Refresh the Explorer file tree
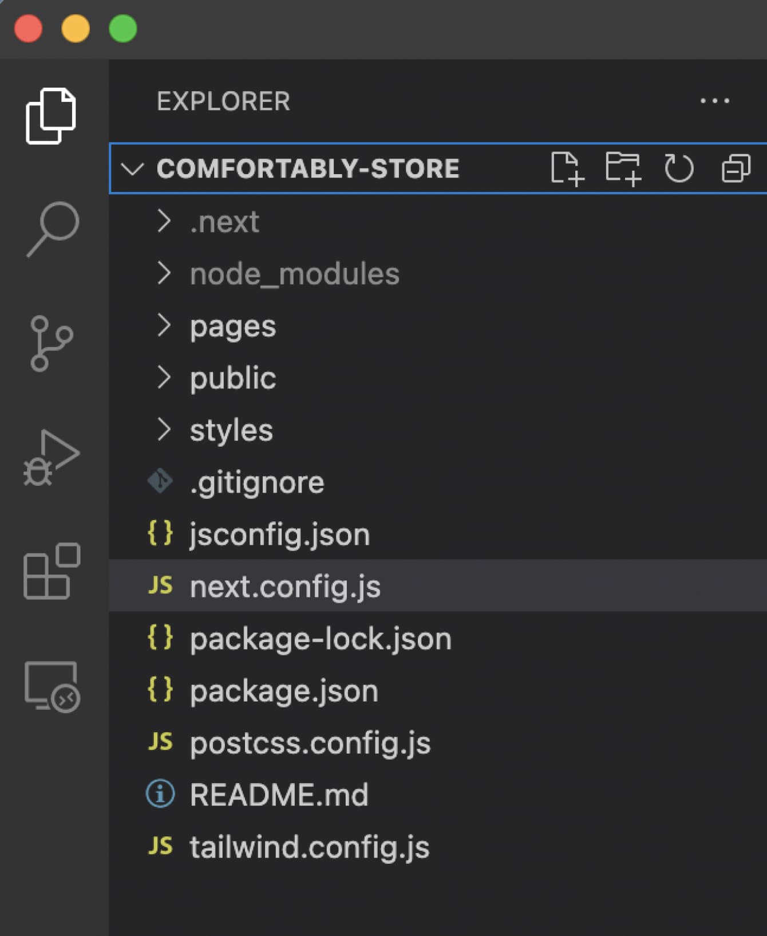767x936 pixels. (679, 168)
